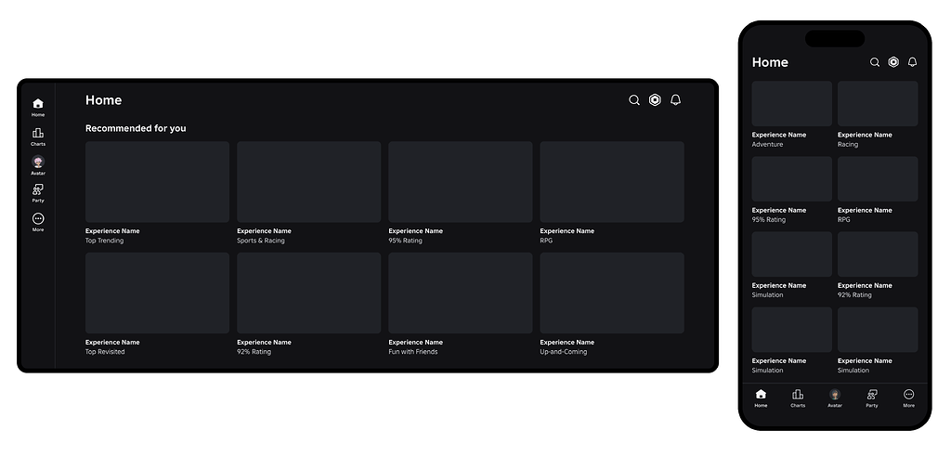Click the 'Home' title on the phone
The width and height of the screenshot is (951, 456).
[770, 62]
